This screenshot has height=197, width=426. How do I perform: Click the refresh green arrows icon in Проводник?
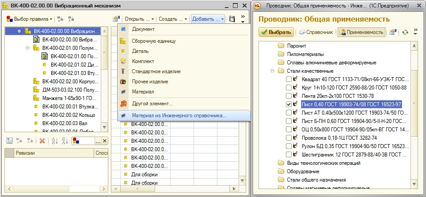(405, 32)
